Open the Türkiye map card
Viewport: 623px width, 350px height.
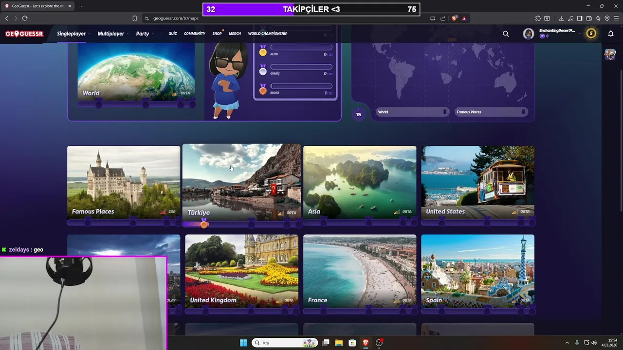tap(242, 182)
